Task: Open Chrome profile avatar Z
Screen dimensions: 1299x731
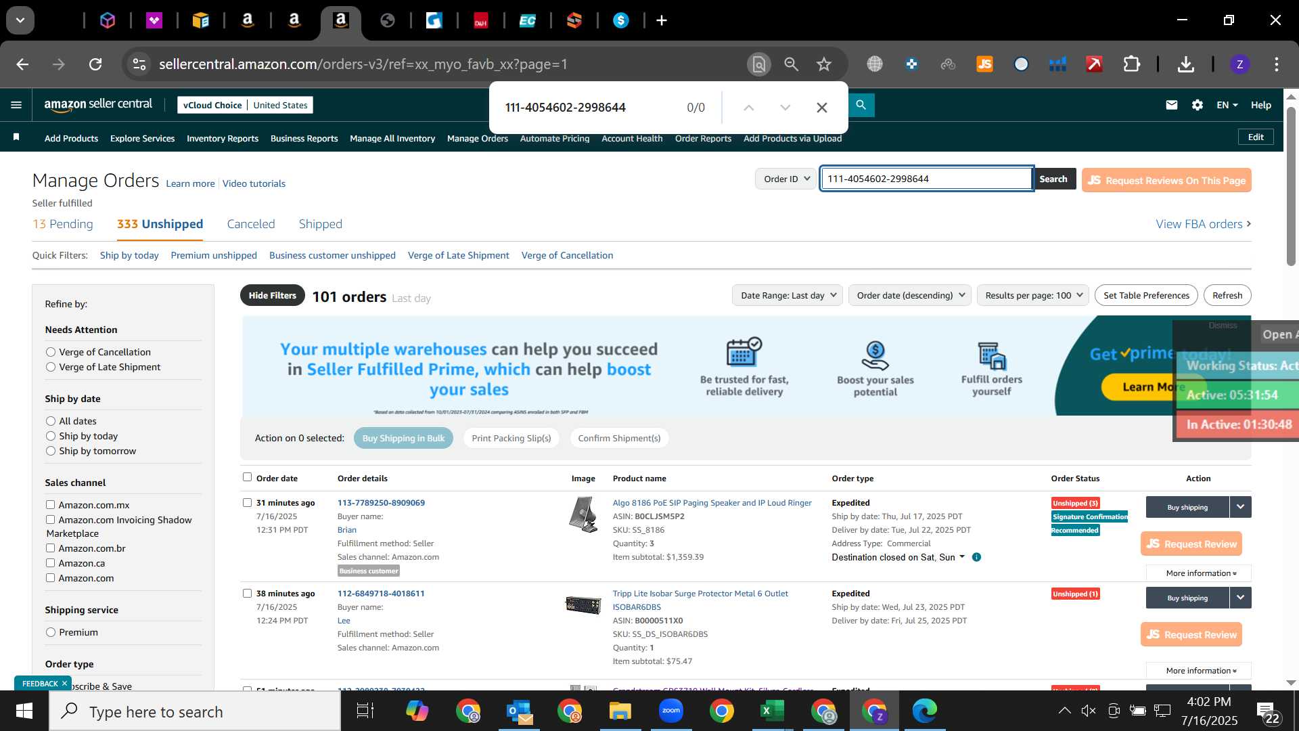Action: pyautogui.click(x=1239, y=64)
